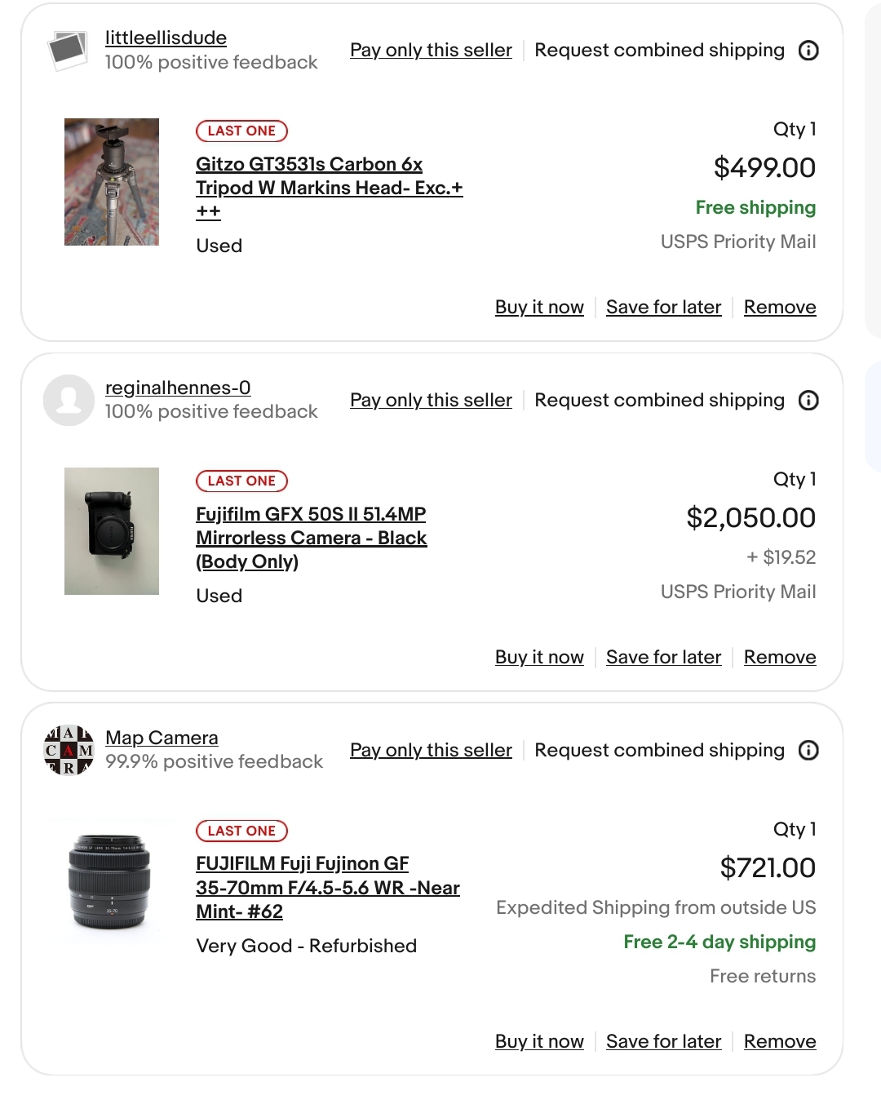Click info icon beside littleellisdude combined shipping
This screenshot has height=1113, width=881.
(808, 51)
